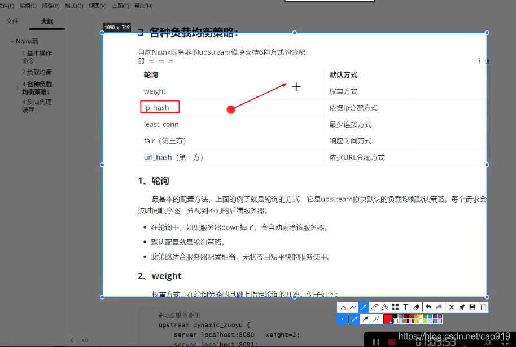Select the text annotation tool
The width and height of the screenshot is (516, 347).
(406, 307)
